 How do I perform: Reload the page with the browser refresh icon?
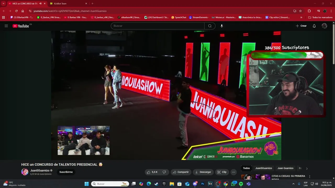[x=16, y=11]
